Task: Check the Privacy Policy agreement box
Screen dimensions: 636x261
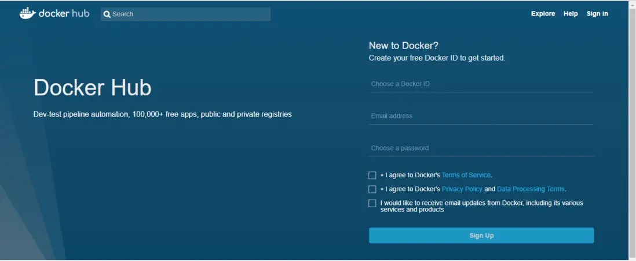Action: click(372, 189)
